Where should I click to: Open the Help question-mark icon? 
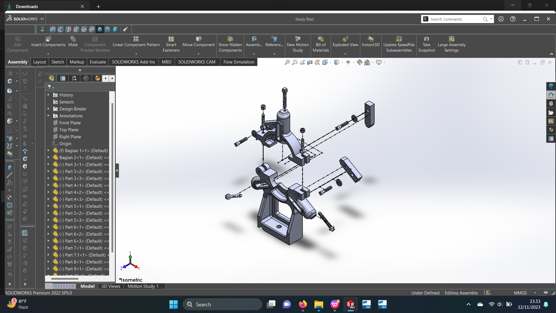tap(513, 19)
